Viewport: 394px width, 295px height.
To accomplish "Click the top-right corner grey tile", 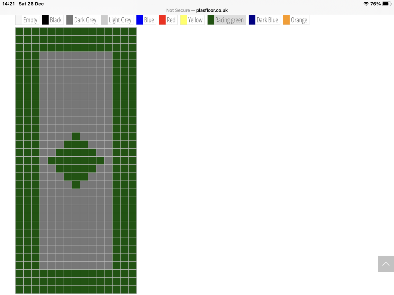I will [x=108, y=56].
